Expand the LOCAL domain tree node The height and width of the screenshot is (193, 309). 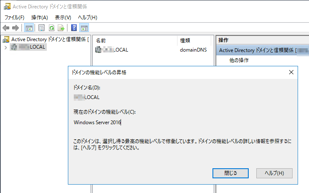pyautogui.click(x=6, y=47)
